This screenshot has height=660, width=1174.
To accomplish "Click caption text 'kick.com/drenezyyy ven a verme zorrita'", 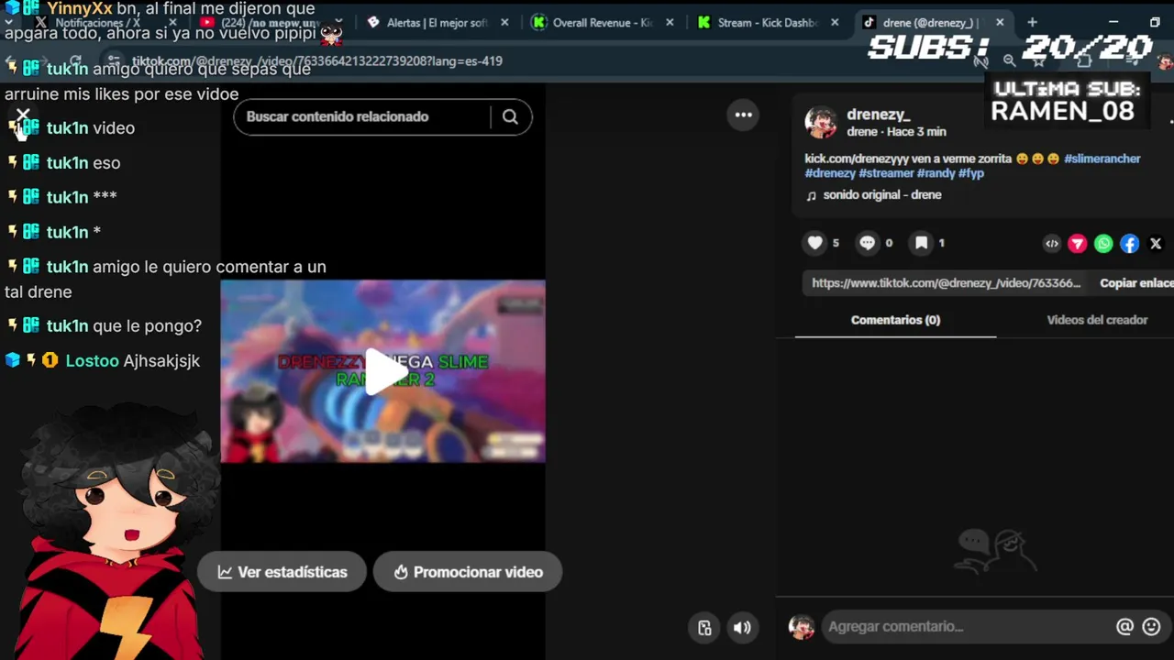I will pos(908,159).
